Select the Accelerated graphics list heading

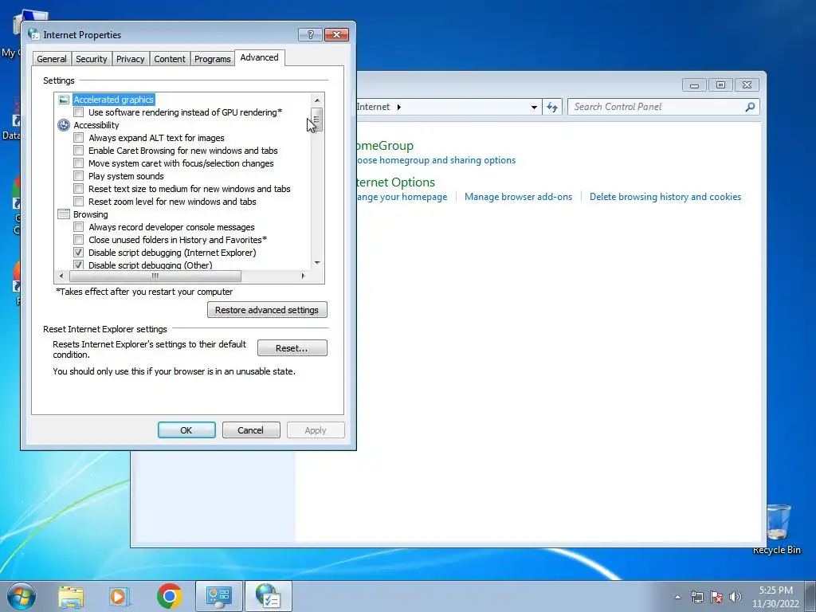click(113, 100)
